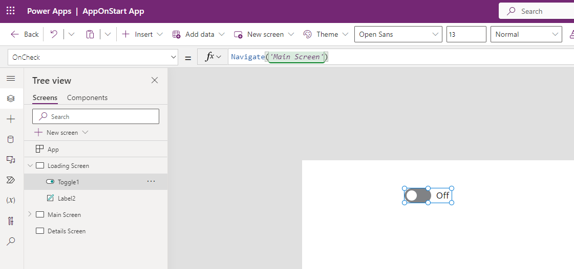Open the Variables (x) icon in rail
This screenshot has width=574, height=269.
11,201
